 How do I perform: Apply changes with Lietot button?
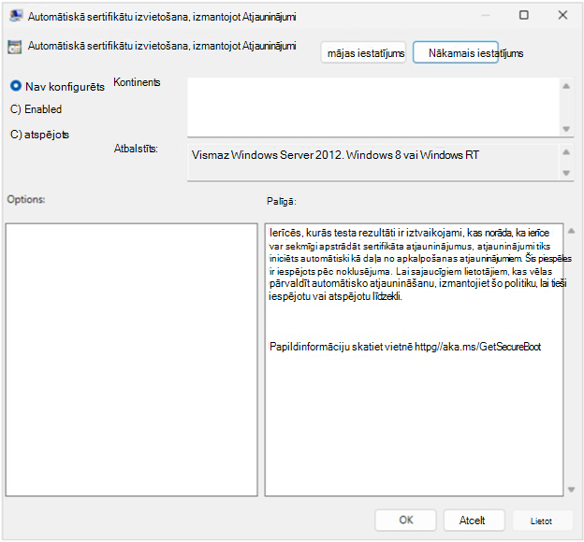pyautogui.click(x=542, y=521)
